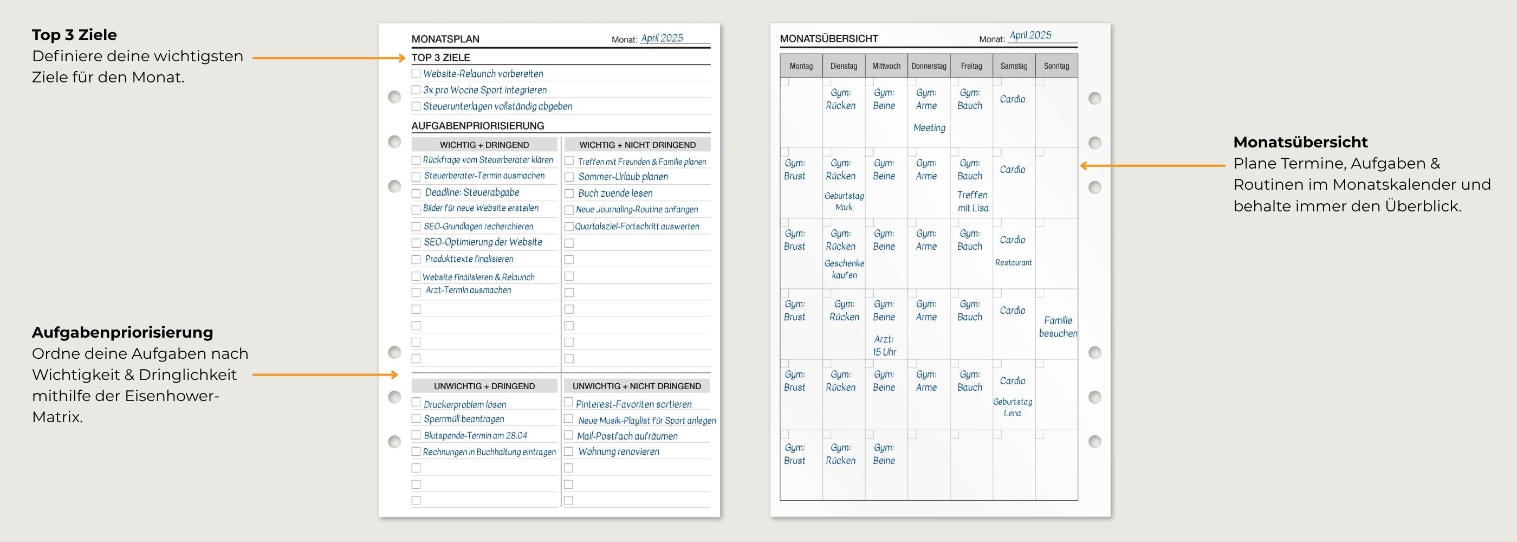Screen dimensions: 1517x542
Task: Click the Monat field on the Monatsplan page
Action: point(675,38)
